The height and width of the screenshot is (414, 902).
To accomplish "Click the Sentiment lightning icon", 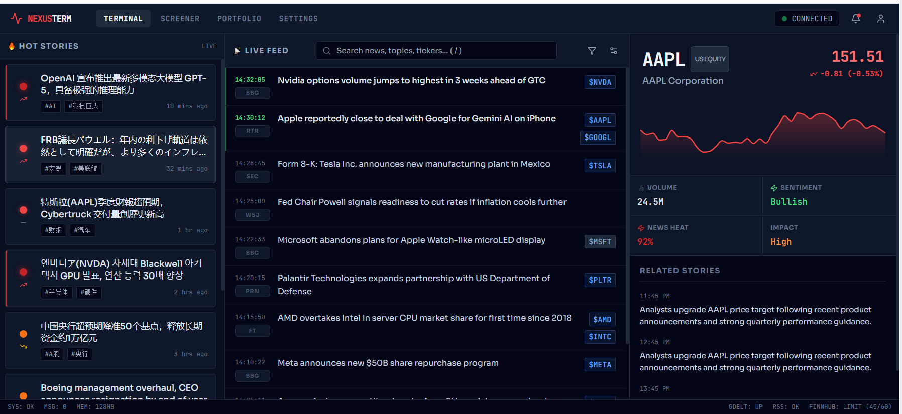I will click(774, 188).
